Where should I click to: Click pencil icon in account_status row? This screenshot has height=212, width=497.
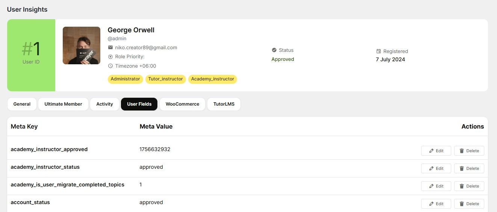click(x=431, y=204)
